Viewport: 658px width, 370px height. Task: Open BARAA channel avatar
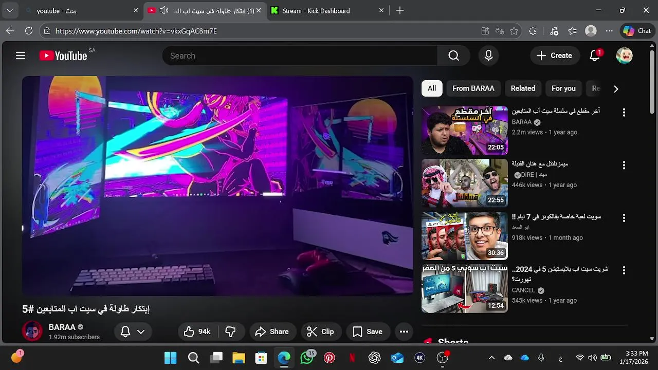coord(32,331)
